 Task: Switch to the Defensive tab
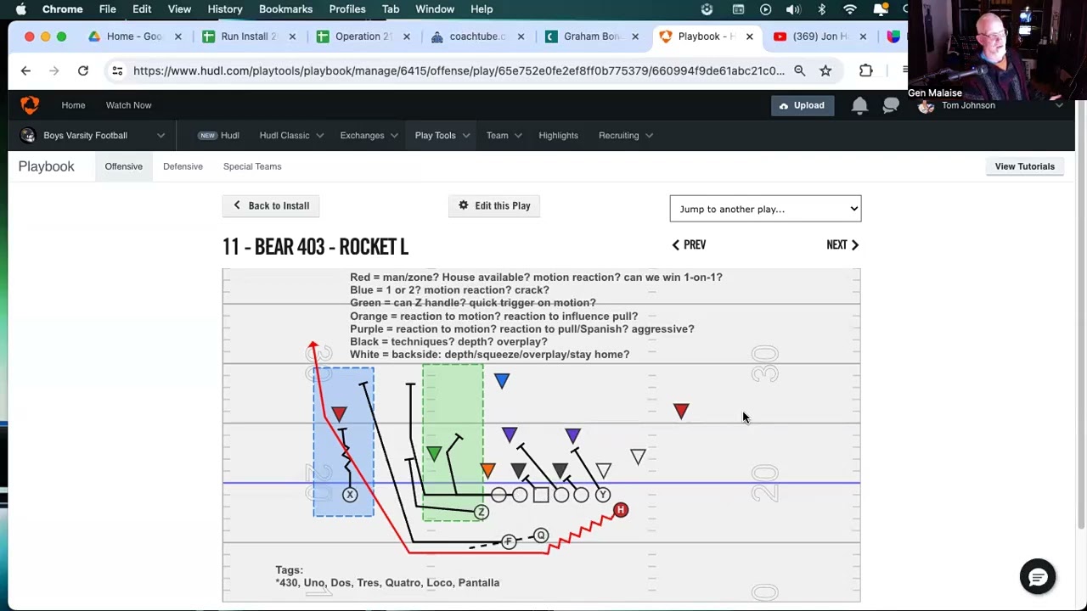(183, 166)
